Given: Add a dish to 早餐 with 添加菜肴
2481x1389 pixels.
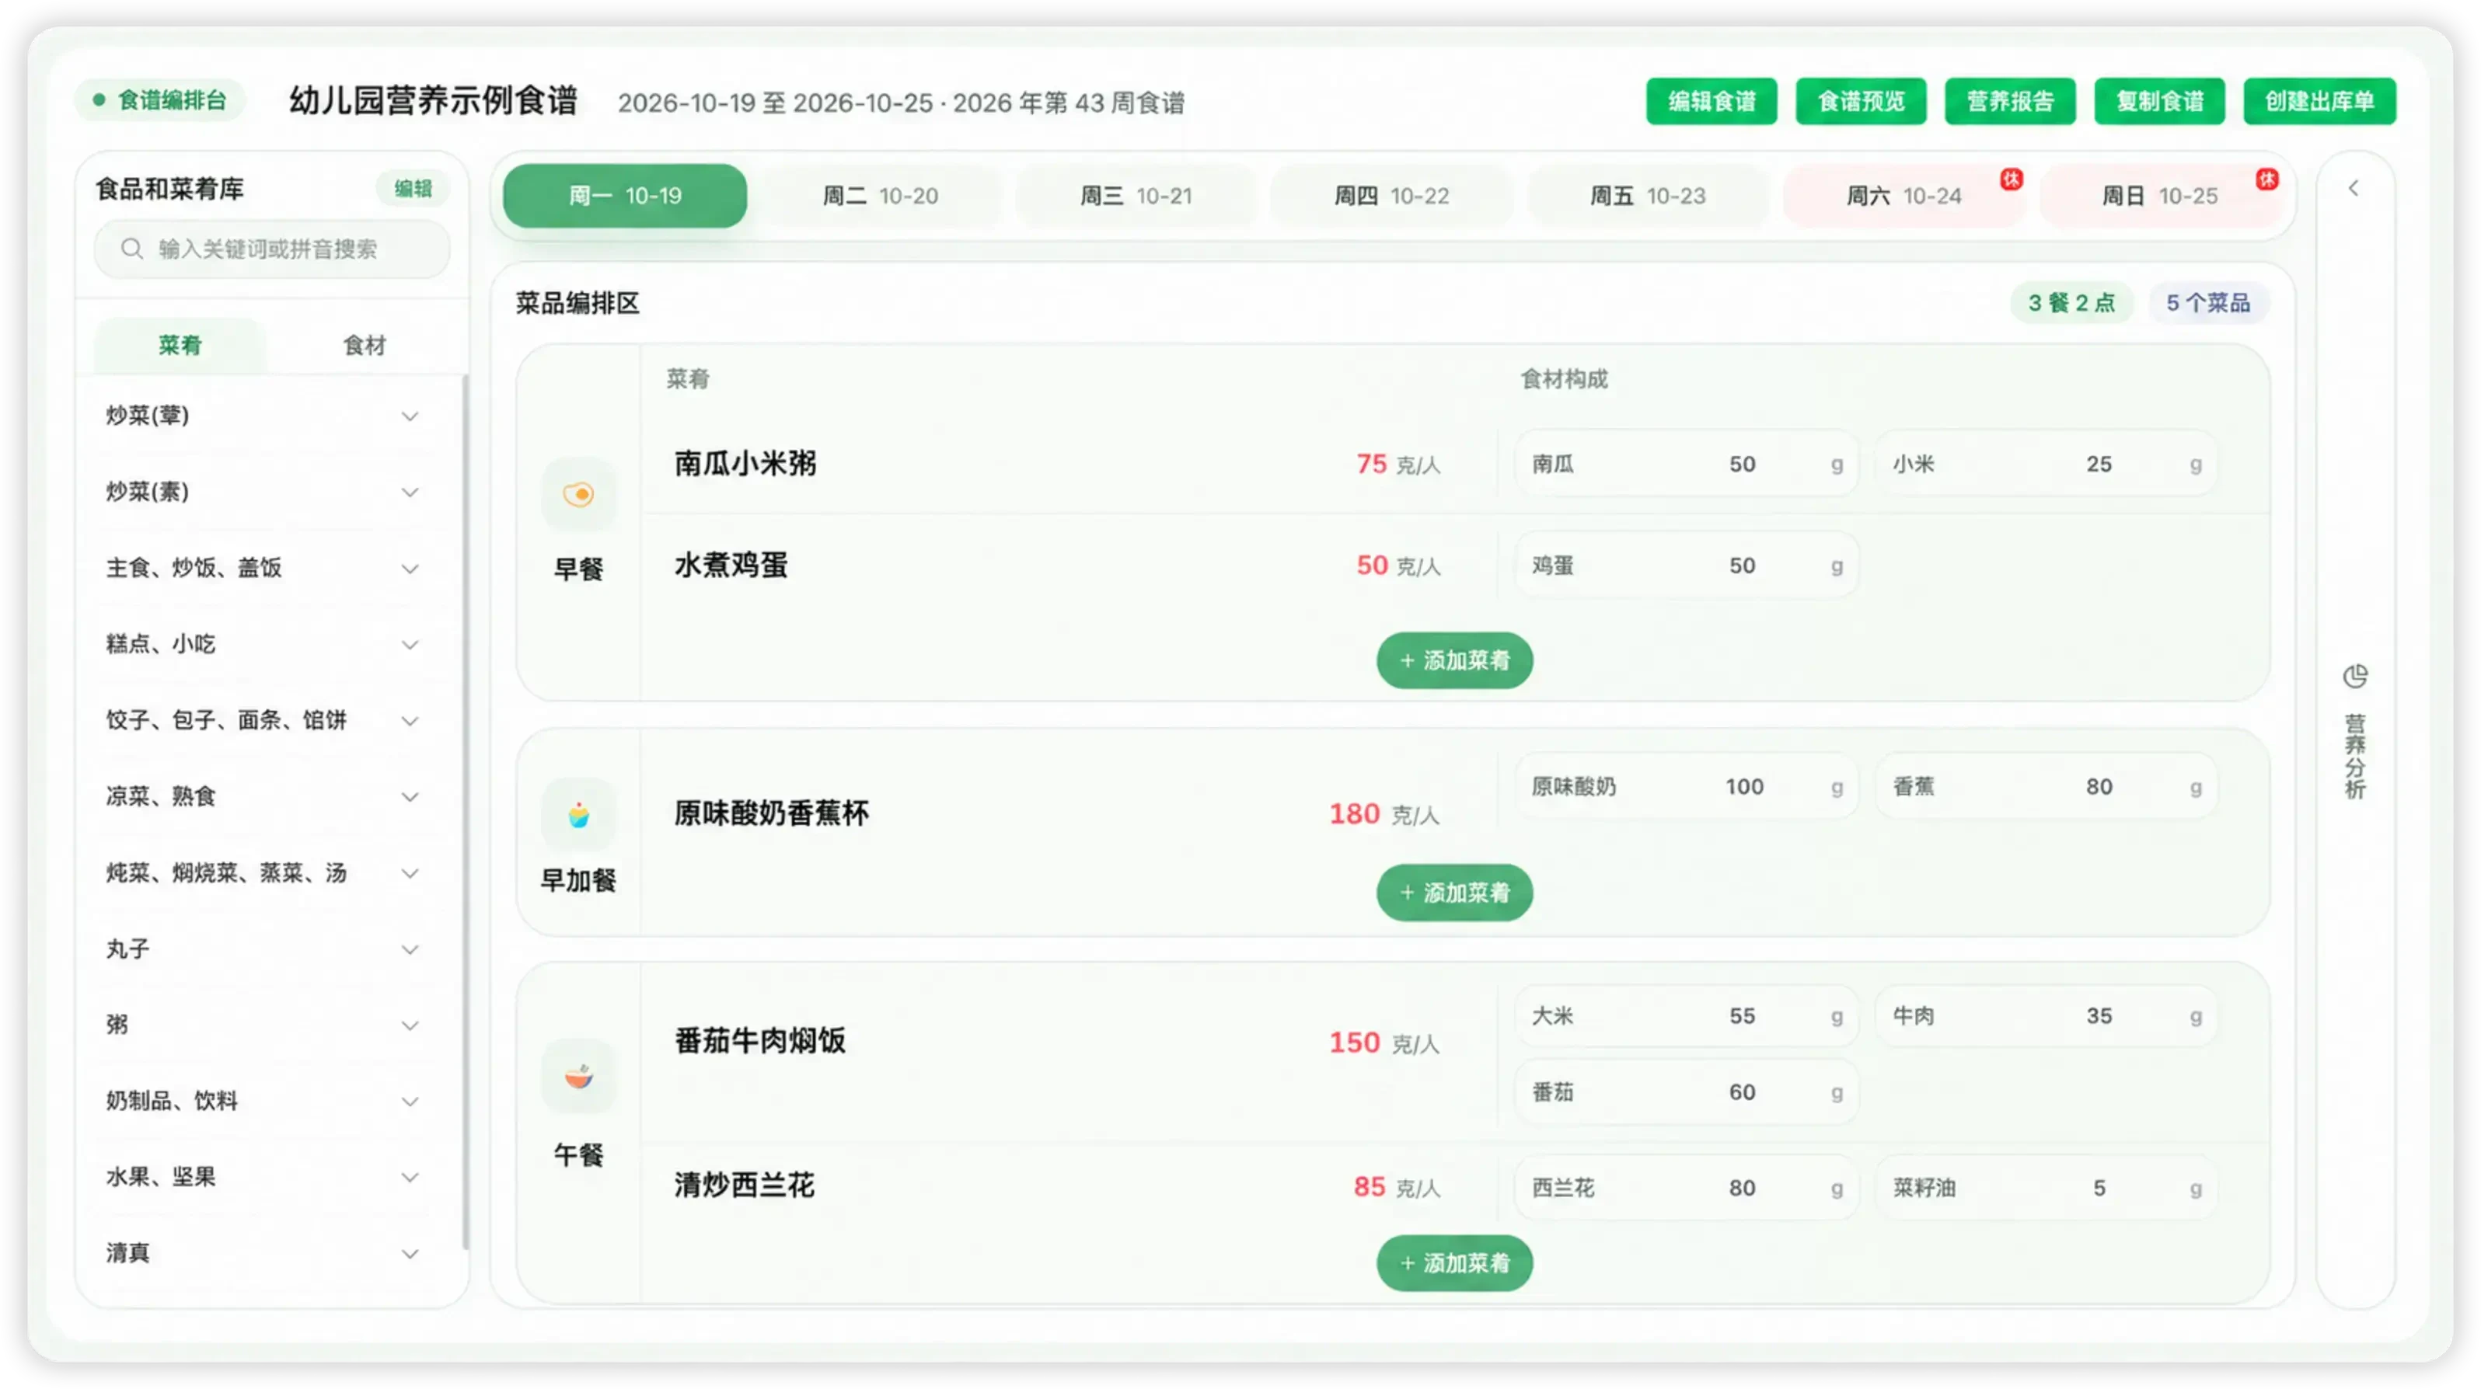Looking at the screenshot, I should [1454, 660].
